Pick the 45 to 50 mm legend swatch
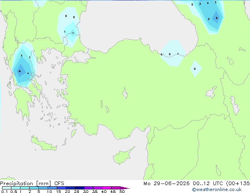 pos(116,188)
